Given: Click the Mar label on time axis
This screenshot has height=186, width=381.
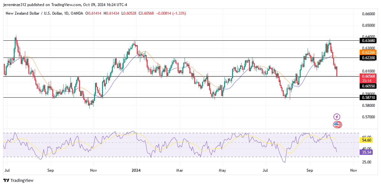Looking at the screenshot, I should pyautogui.click(x=179, y=170).
